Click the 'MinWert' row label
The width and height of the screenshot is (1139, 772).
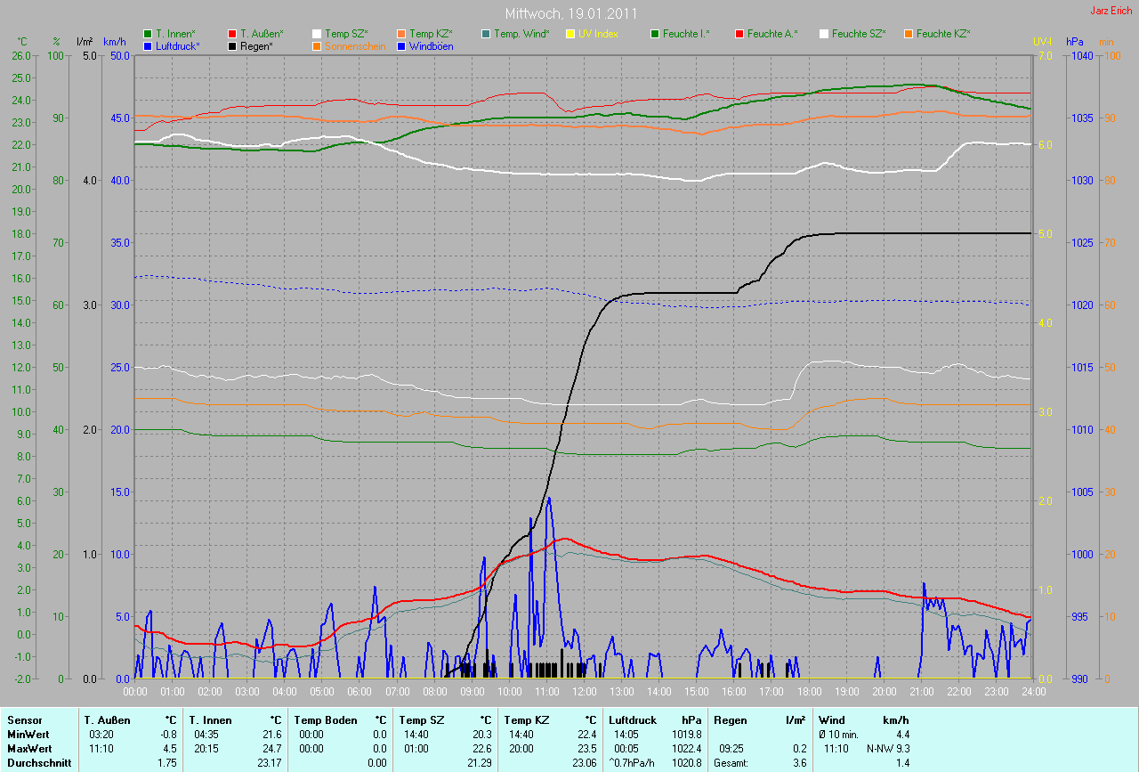click(27, 735)
